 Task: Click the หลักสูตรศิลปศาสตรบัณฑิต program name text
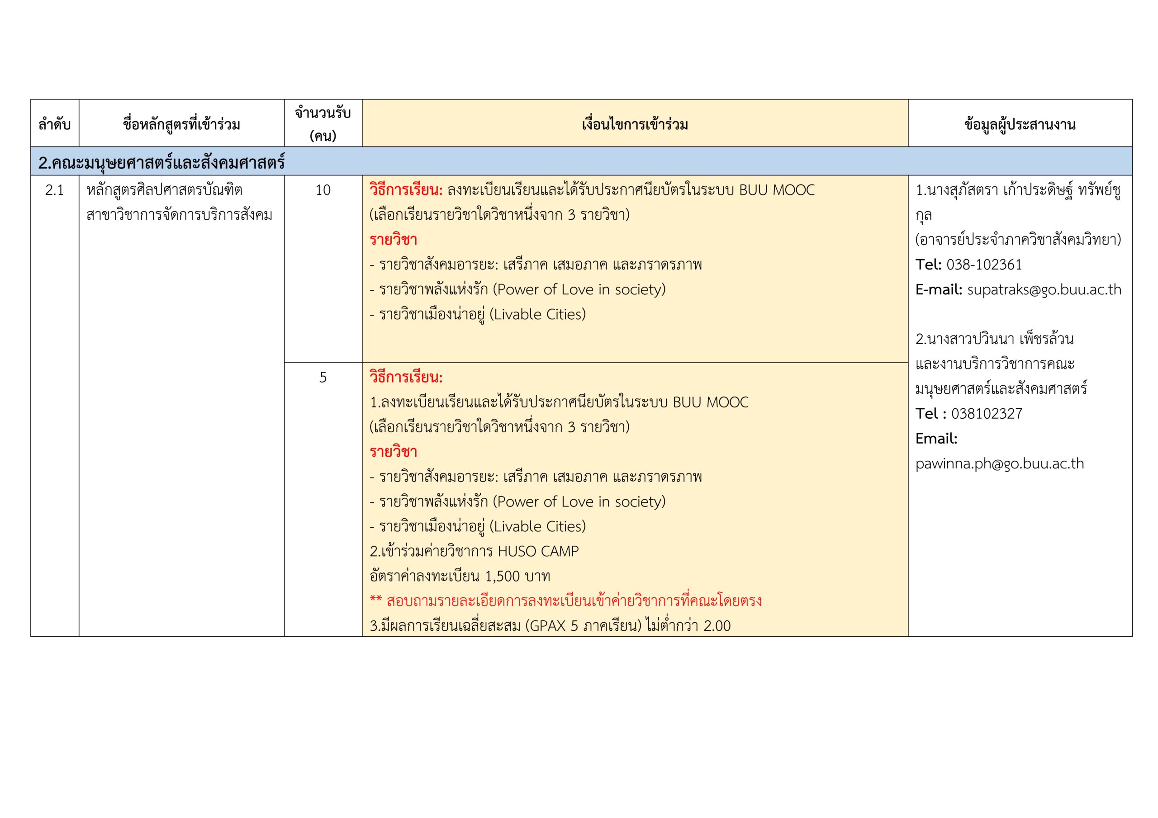[164, 190]
